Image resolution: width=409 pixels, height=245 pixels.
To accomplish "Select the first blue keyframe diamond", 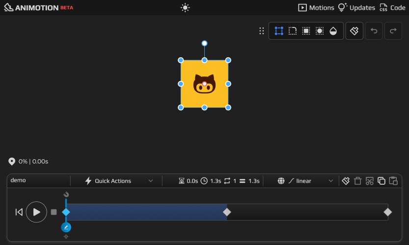I will (66, 212).
